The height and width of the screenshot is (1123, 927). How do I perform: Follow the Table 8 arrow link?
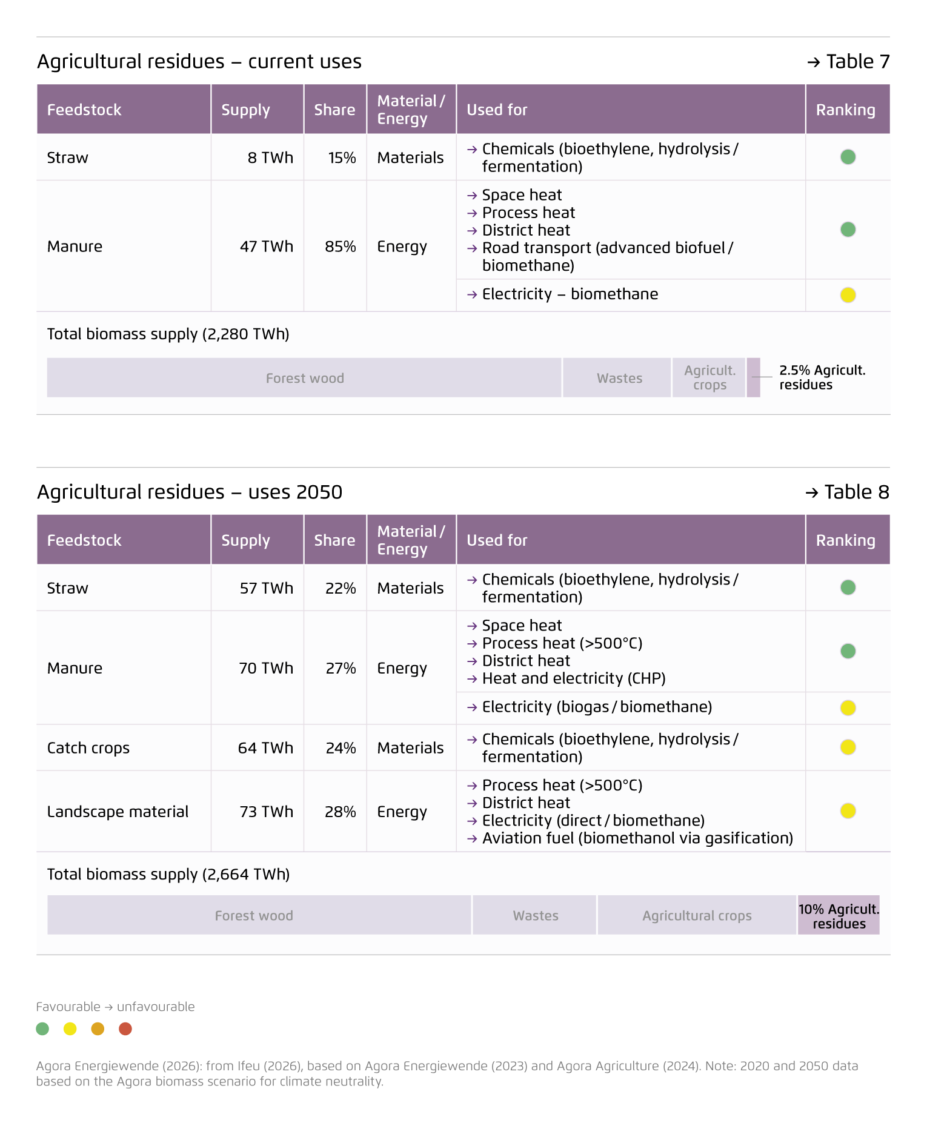tap(847, 492)
